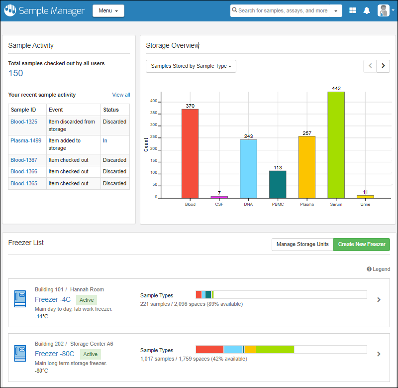Open the notifications bell

pyautogui.click(x=367, y=10)
